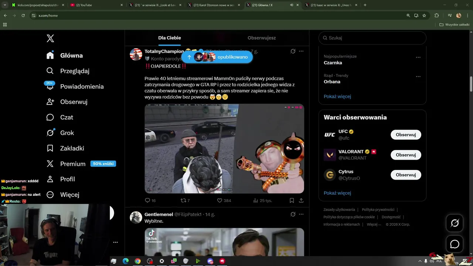Open Grok from the sidebar

point(60,133)
